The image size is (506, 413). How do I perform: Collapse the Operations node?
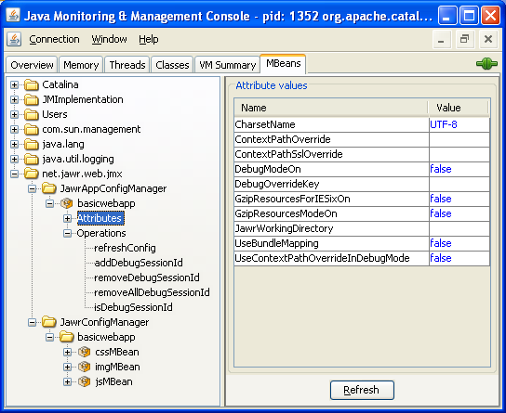[67, 233]
